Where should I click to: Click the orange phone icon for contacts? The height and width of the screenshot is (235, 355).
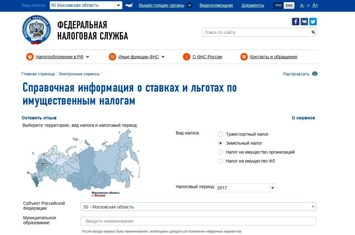point(244,57)
